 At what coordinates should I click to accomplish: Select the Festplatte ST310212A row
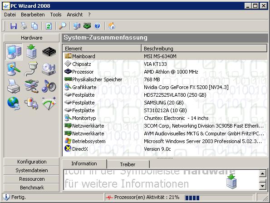(x=165, y=110)
